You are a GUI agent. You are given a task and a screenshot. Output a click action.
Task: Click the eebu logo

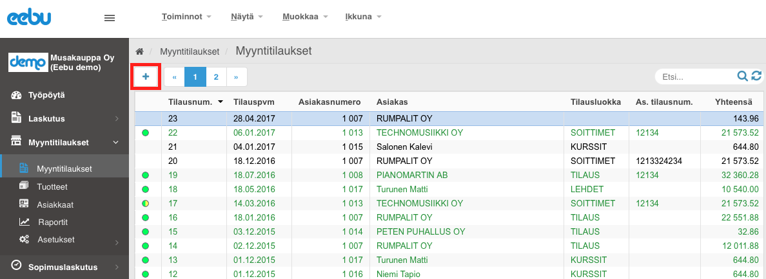(29, 19)
